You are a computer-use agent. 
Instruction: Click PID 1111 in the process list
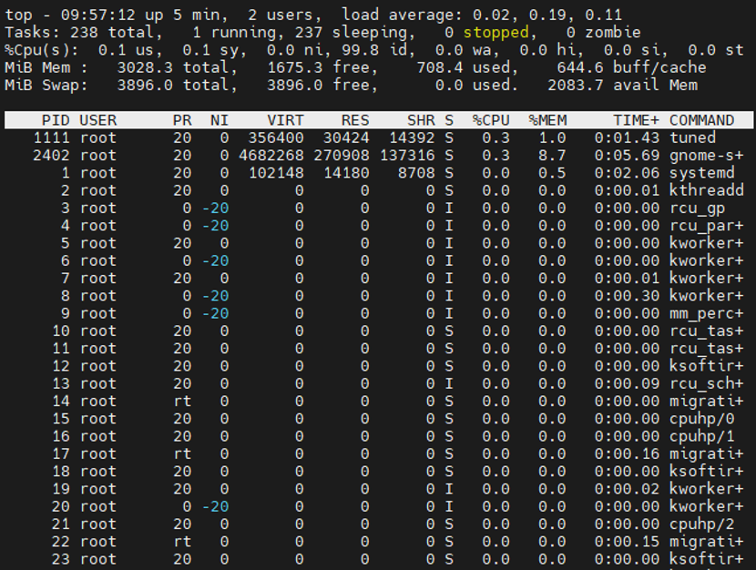coord(51,137)
